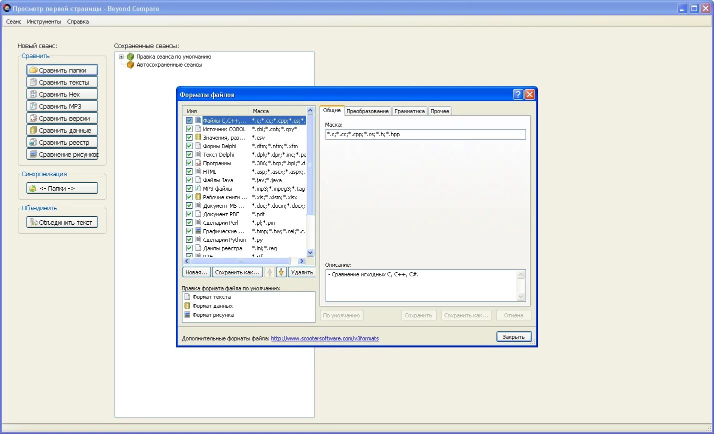The width and height of the screenshot is (714, 434).
Task: Click the Автосохраненные сеансы box icon
Action: point(130,65)
